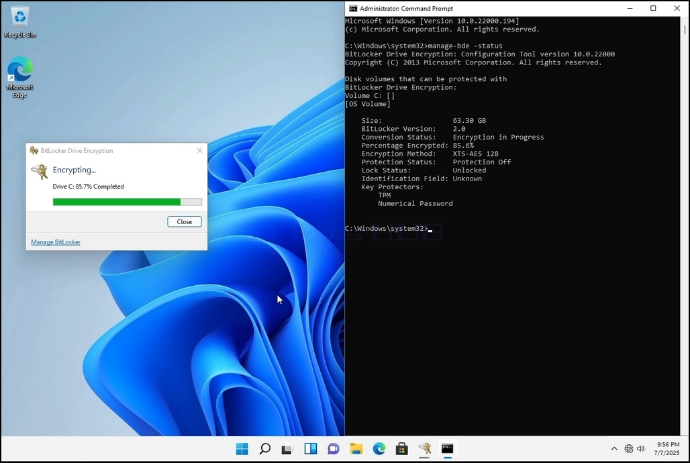Open the Manage BitLocker link

(56, 242)
